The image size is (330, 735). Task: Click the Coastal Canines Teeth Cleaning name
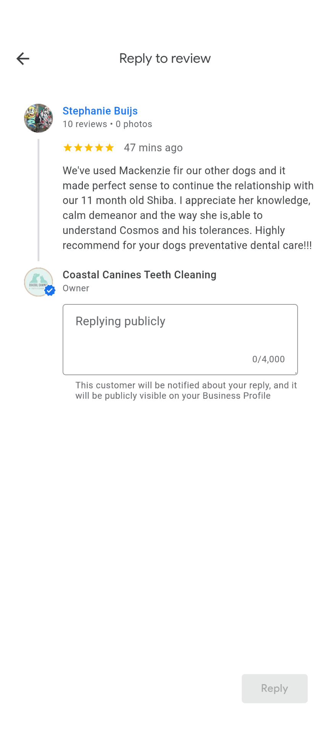[139, 275]
